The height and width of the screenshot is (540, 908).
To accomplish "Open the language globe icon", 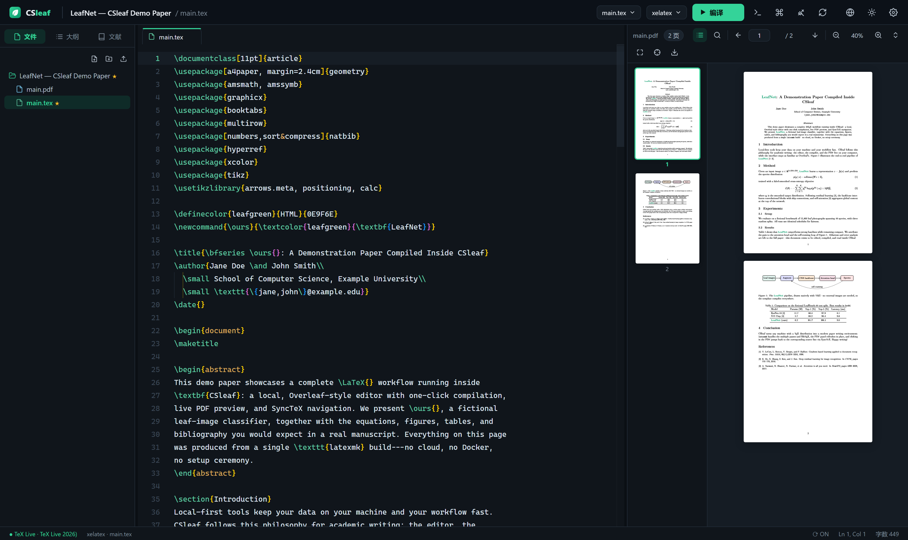I will pyautogui.click(x=850, y=13).
